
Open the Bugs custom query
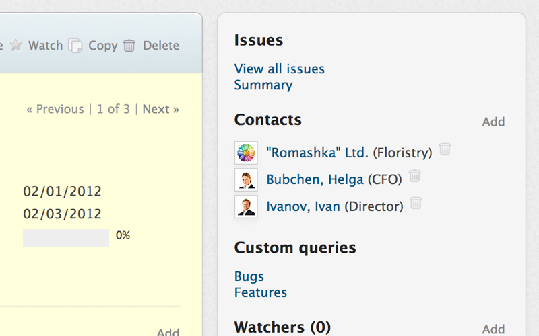(249, 276)
